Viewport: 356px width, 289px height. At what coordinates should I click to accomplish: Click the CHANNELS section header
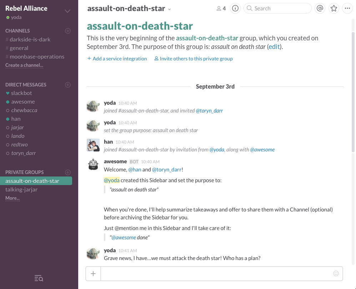tap(17, 31)
